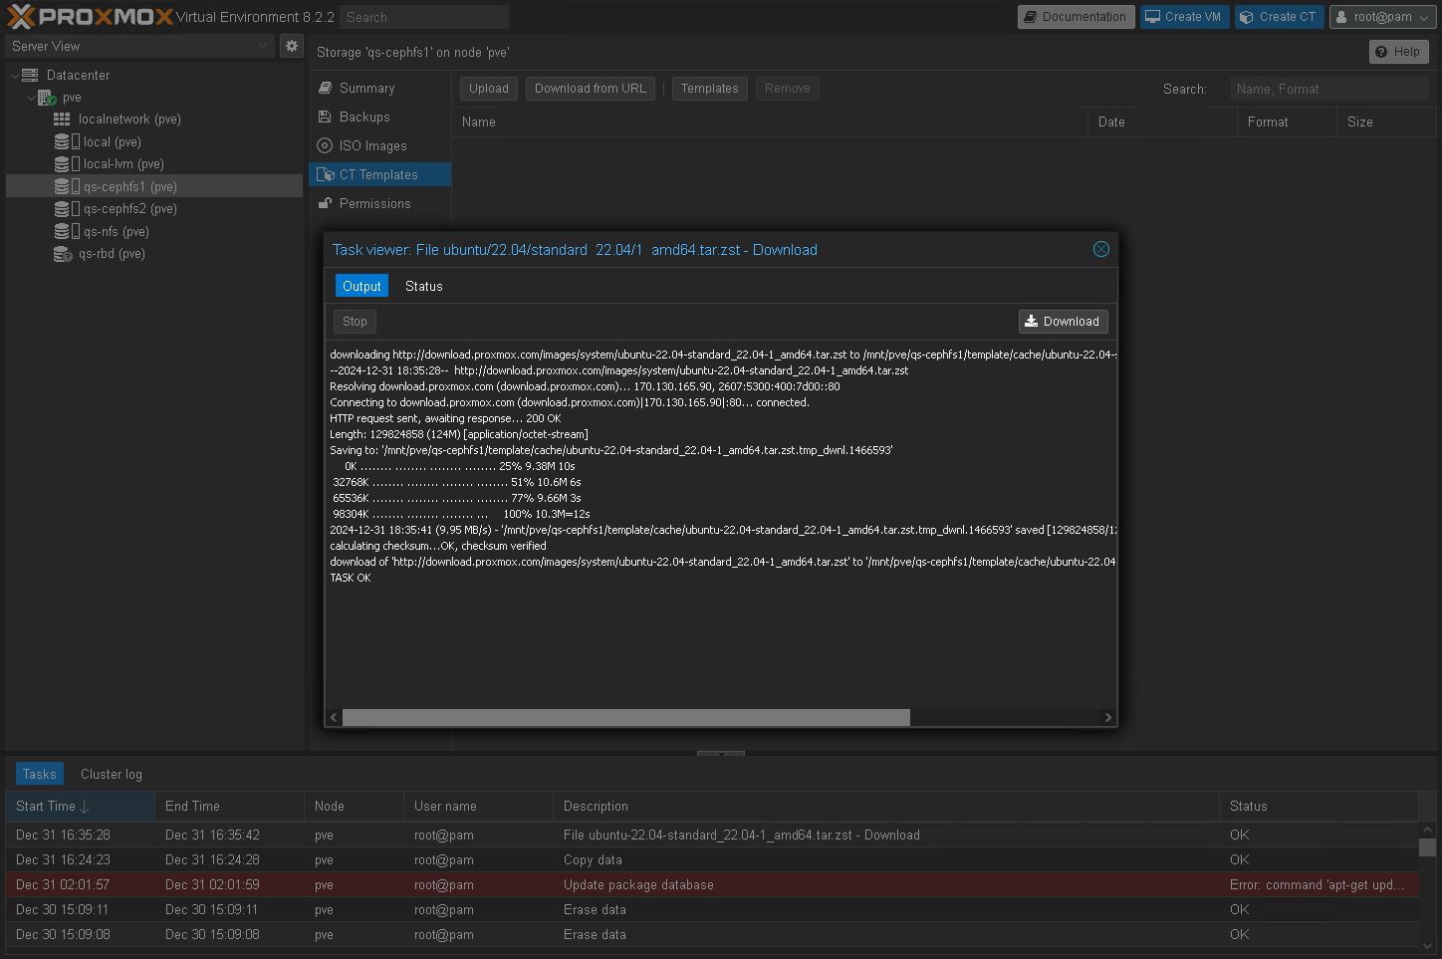Open the root@pam user menu
The height and width of the screenshot is (959, 1442).
[1382, 17]
